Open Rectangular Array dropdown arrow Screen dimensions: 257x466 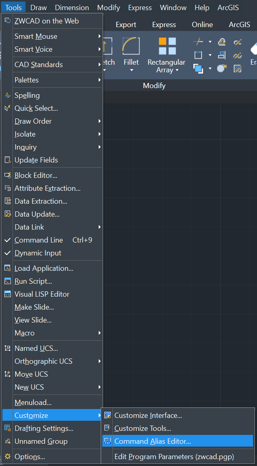click(x=177, y=70)
